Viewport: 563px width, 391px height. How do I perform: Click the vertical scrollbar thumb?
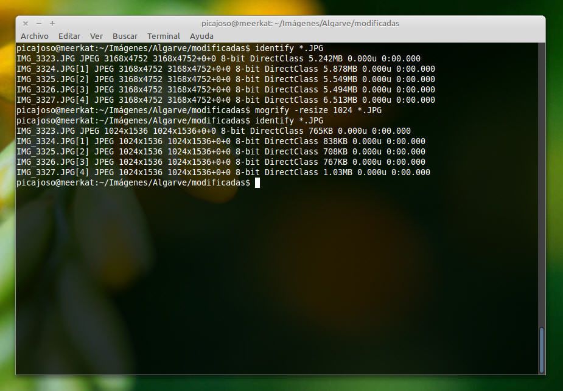tap(542, 349)
